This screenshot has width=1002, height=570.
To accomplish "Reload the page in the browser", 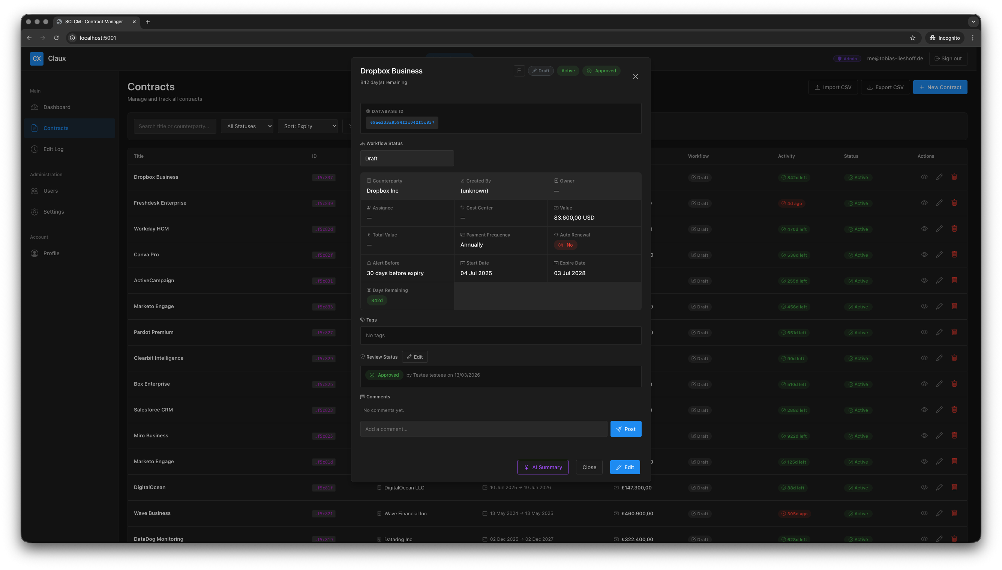I will point(56,38).
